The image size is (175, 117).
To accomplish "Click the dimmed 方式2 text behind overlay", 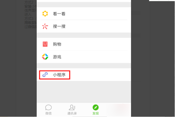I will point(29,2).
